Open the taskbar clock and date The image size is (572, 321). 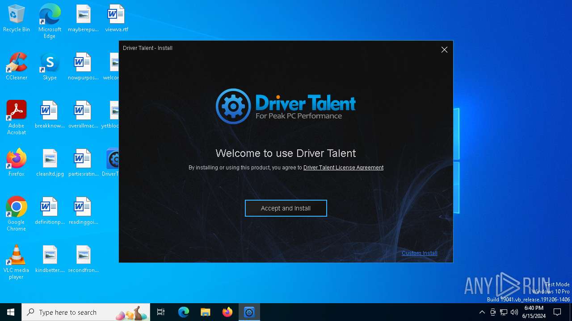point(534,312)
